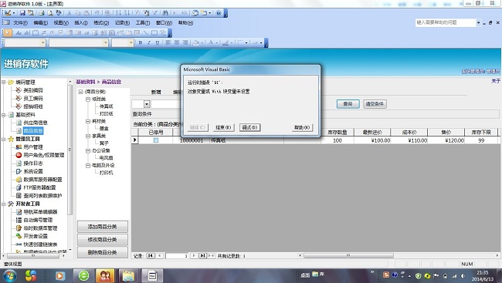Image resolution: width=502 pixels, height=283 pixels.
Task: Click the Filter by Form icon
Action: (x=146, y=13)
